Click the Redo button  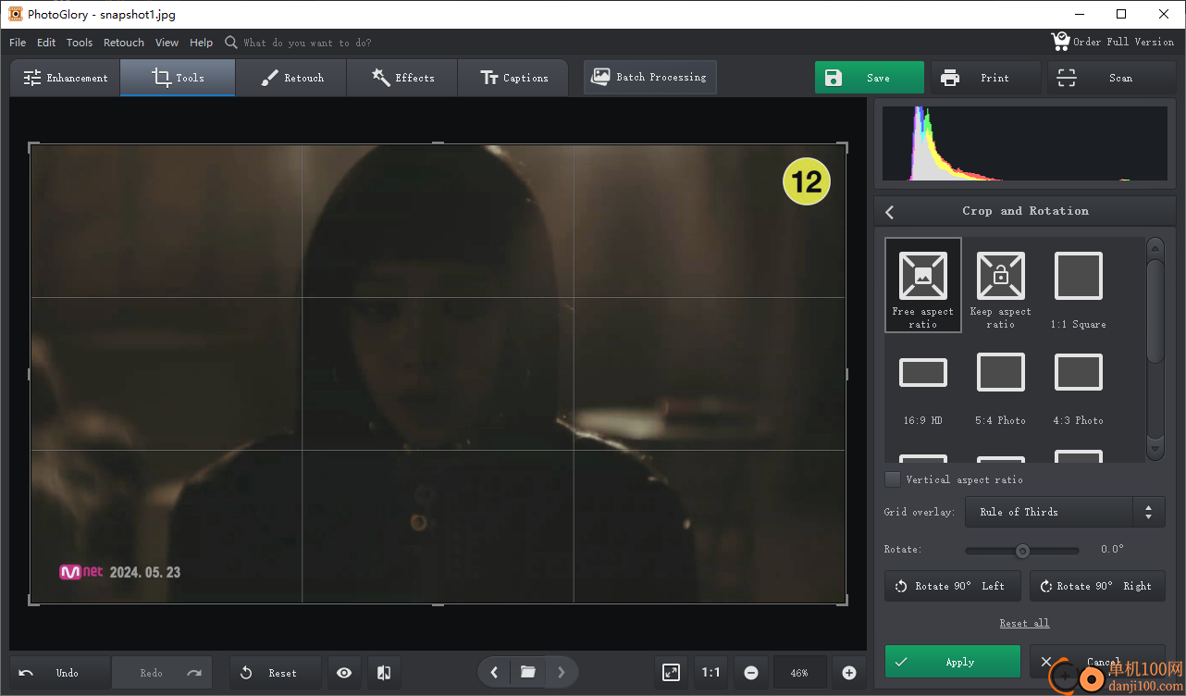(x=162, y=673)
